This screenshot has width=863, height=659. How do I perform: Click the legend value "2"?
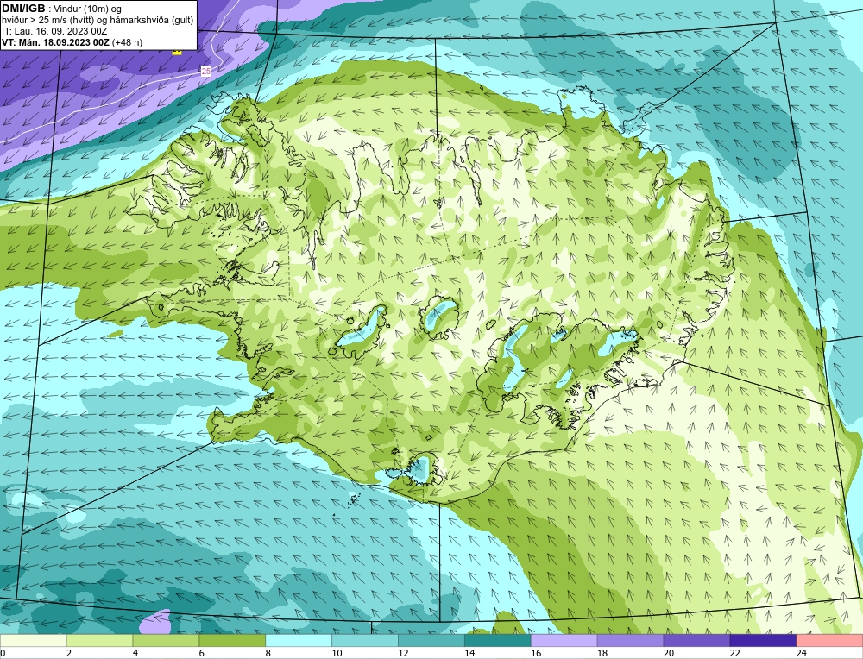point(69,653)
